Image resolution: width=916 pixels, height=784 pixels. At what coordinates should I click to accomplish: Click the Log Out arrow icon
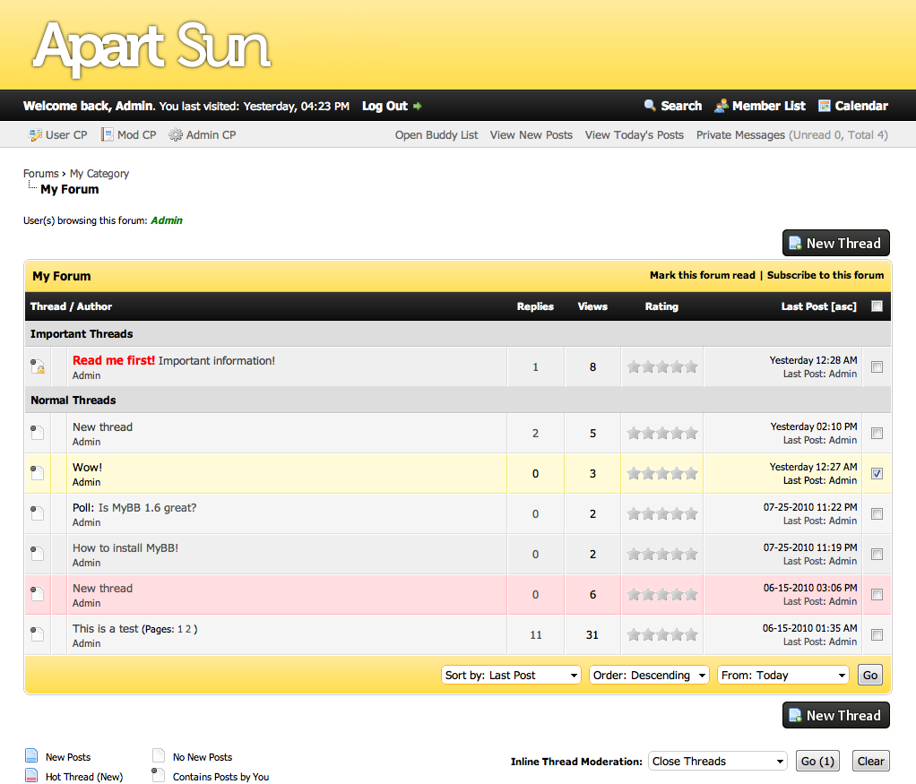(418, 107)
